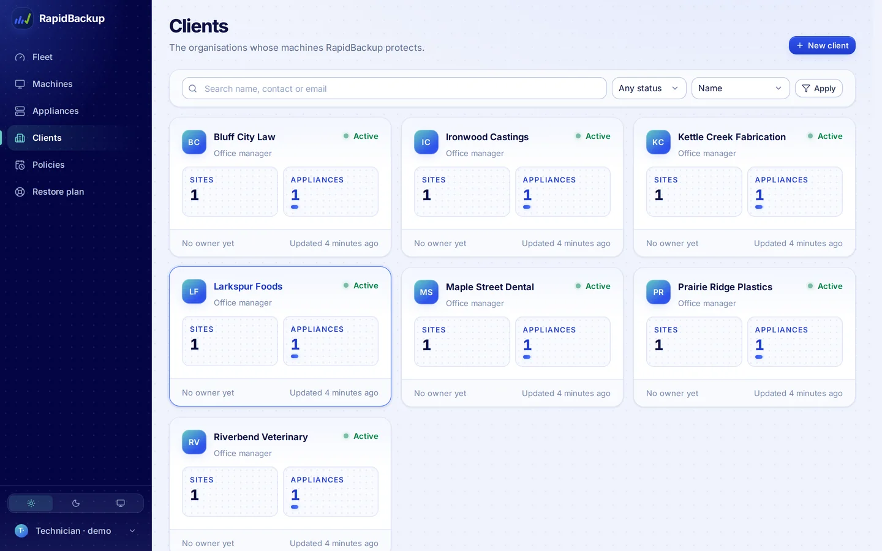The width and height of the screenshot is (882, 551).
Task: Click the RapidBackup logo icon
Action: (23, 18)
